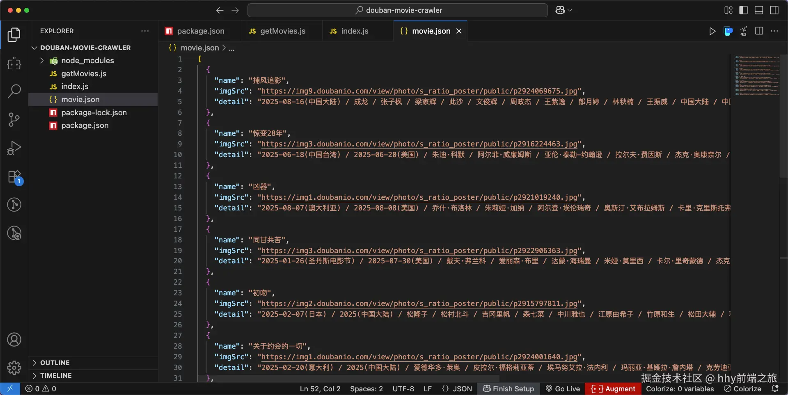Open the p2924069675.jpg image URL
Screen dimensions: 788x395
tap(419, 91)
